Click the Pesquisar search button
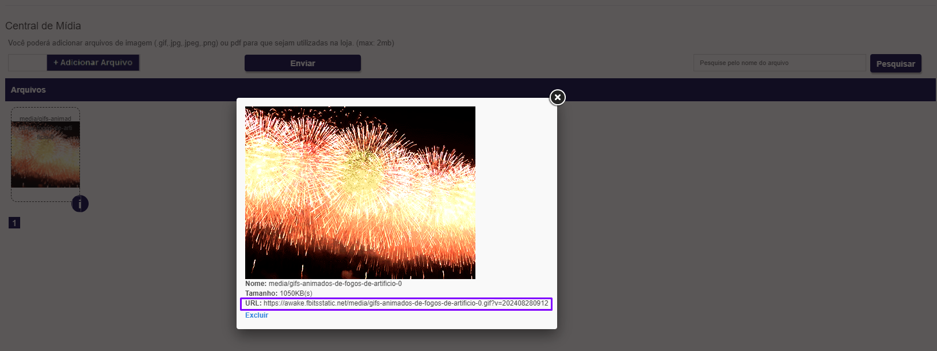 click(x=896, y=63)
